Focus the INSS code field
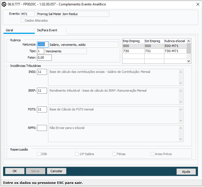Image resolution: width=203 pixels, height=187 pixels. coord(42,72)
